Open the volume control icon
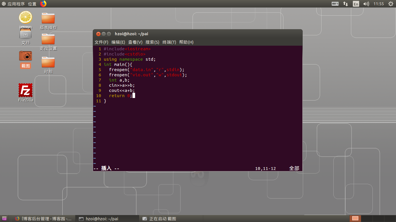 (366, 4)
